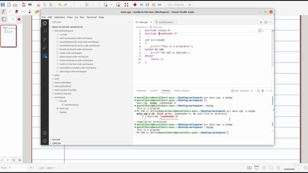The height and width of the screenshot is (173, 308).
Task: Open the Explorer view in activity bar
Action: point(45,24)
